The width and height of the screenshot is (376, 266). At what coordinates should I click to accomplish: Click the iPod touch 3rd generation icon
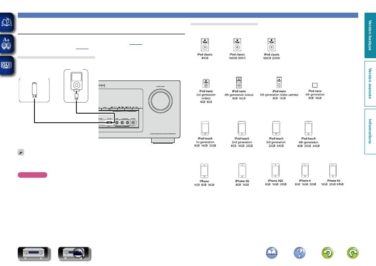(276, 128)
